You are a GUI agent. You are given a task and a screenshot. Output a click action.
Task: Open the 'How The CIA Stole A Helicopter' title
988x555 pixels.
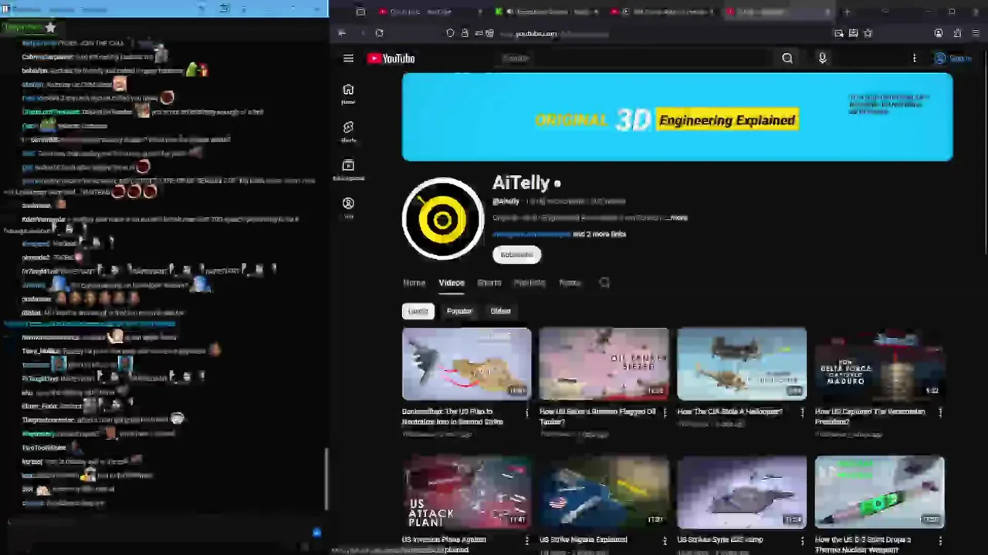tap(730, 412)
